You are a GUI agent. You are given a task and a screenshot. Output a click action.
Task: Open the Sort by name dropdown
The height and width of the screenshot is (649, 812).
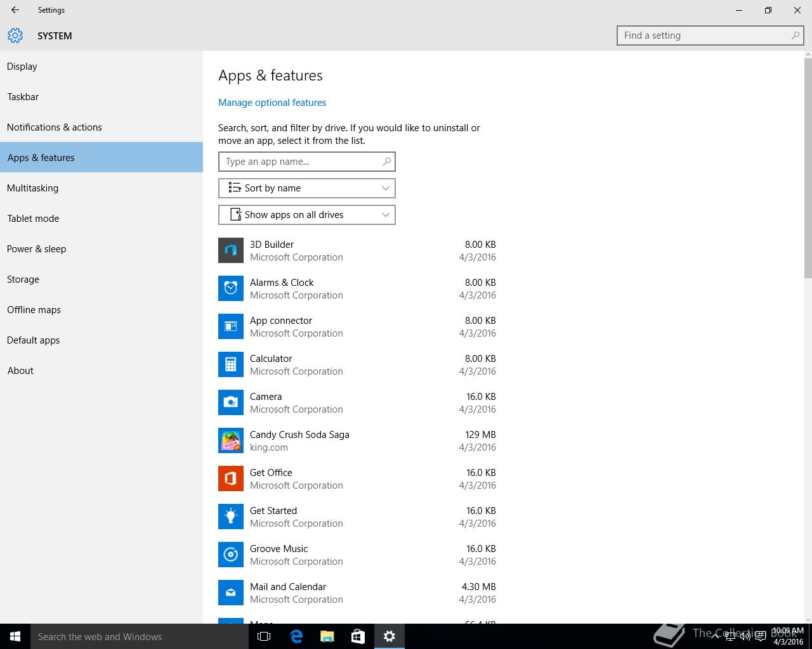point(307,188)
